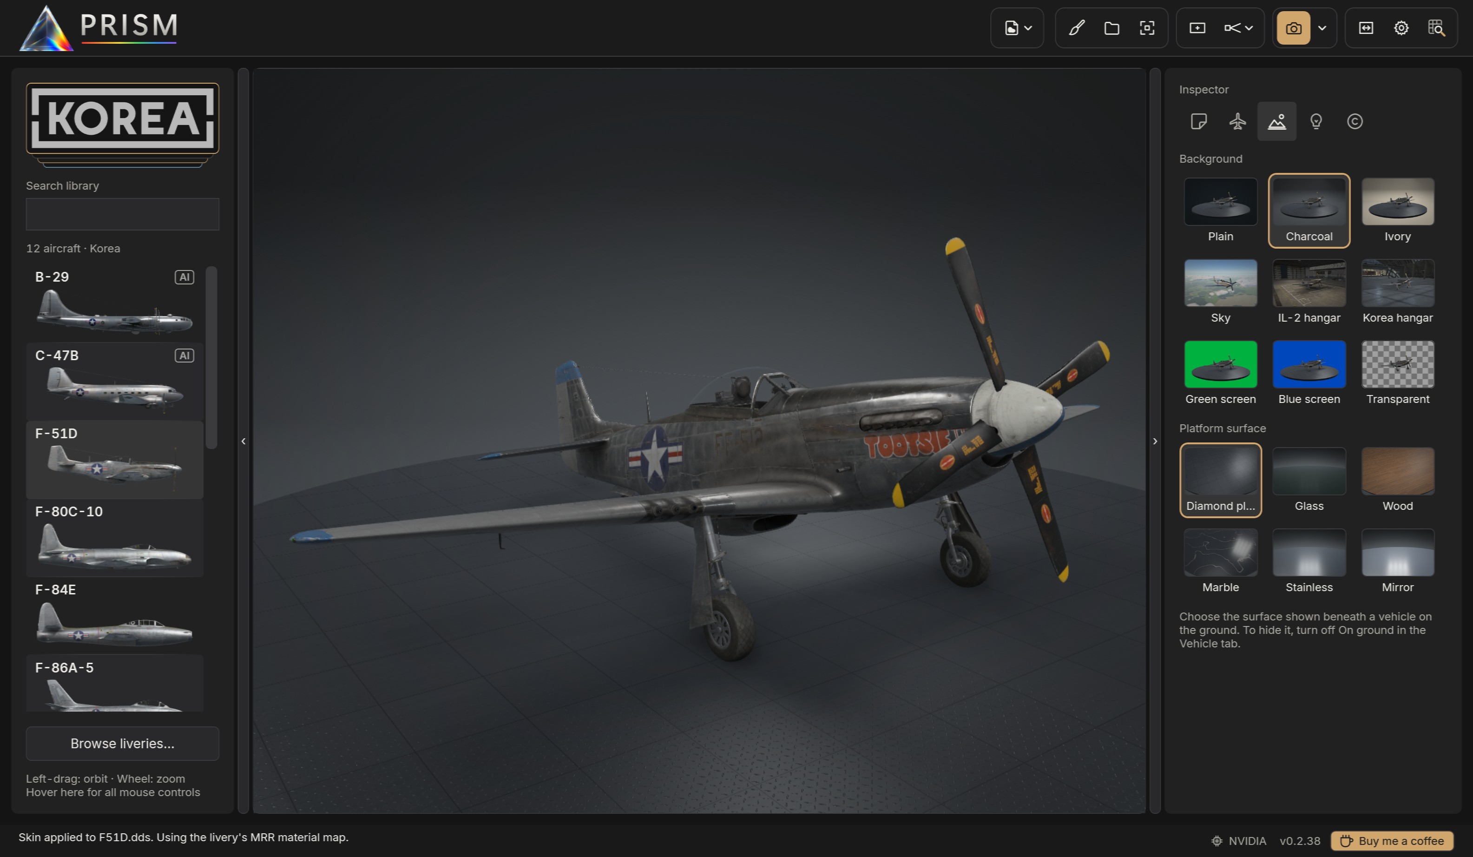Expand the chevron beside the camera button

pyautogui.click(x=1322, y=28)
